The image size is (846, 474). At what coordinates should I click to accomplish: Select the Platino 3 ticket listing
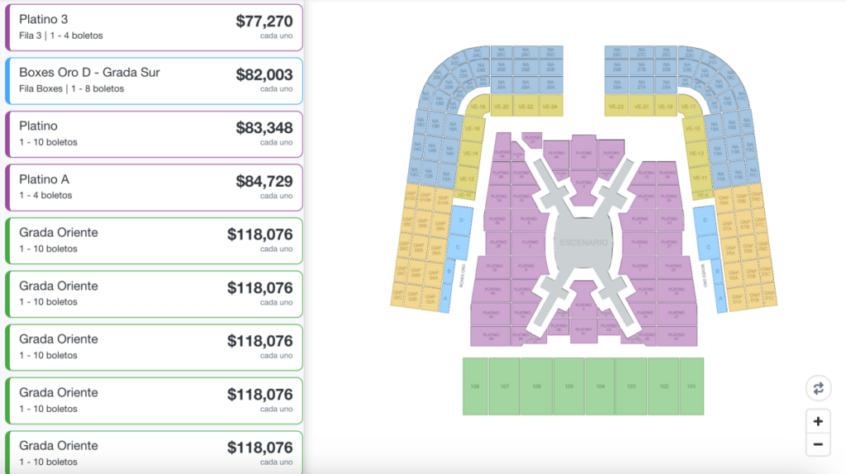point(154,27)
